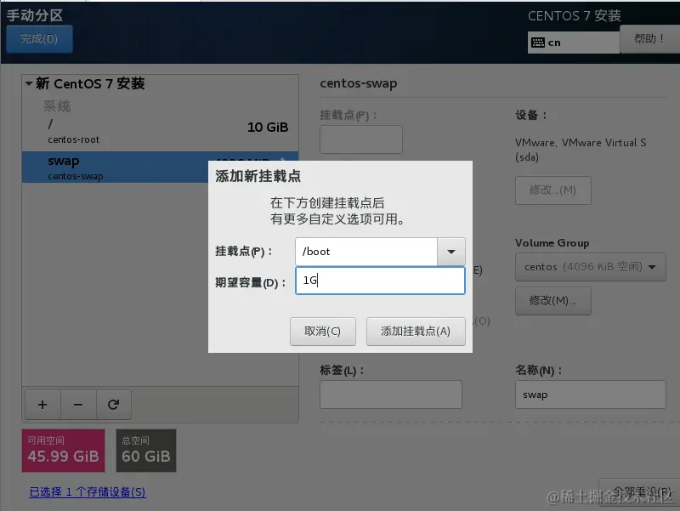Click the plus icon to add a partition

click(42, 405)
